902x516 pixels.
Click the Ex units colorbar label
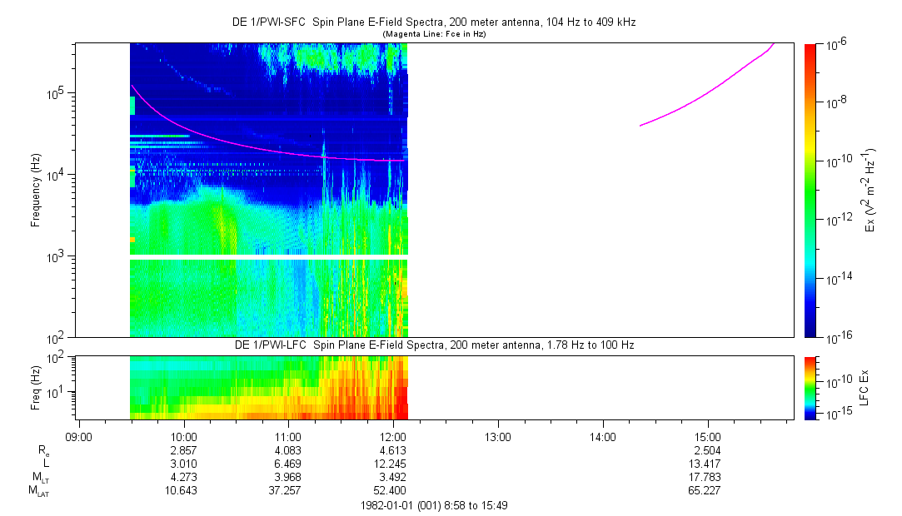click(x=870, y=190)
